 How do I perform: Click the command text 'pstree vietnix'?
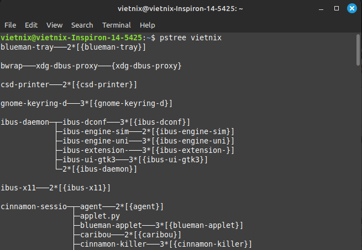(x=191, y=38)
